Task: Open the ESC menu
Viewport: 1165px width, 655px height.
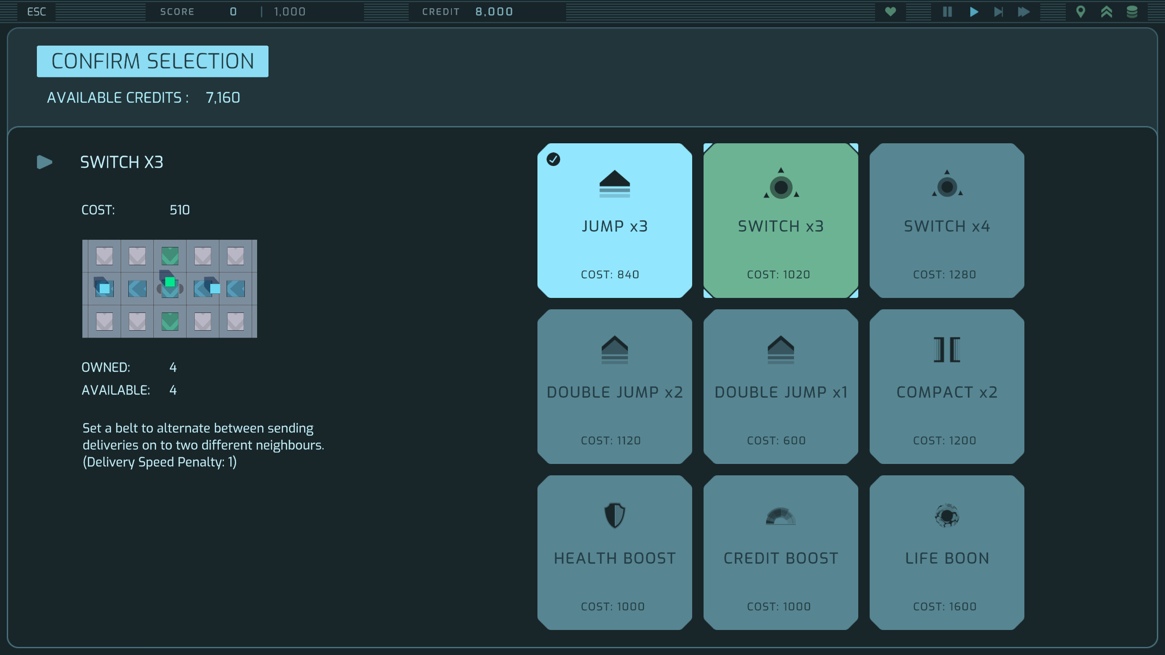Action: point(36,11)
